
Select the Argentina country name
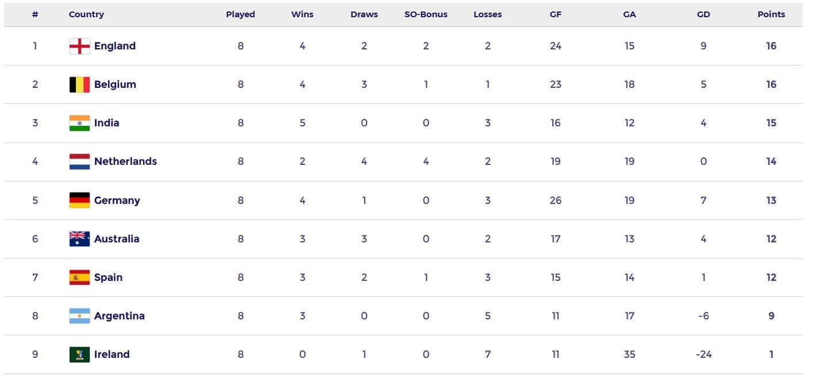(119, 316)
